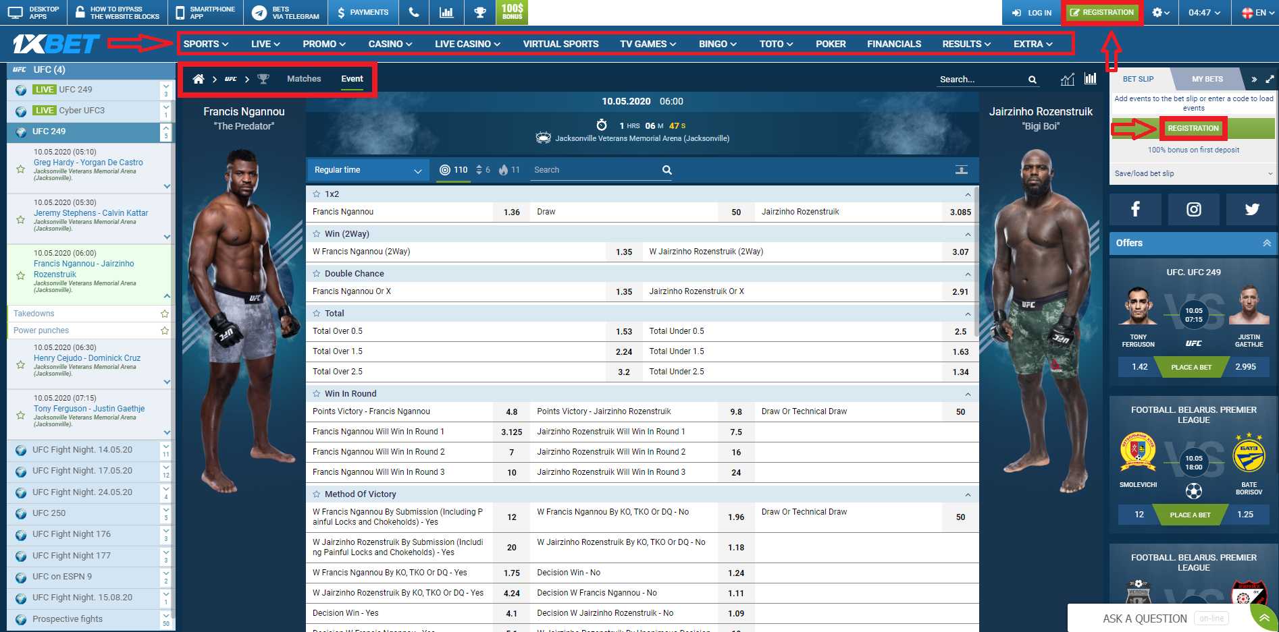Click the trophy icon in top bar
The width and height of the screenshot is (1279, 632).
pos(479,12)
